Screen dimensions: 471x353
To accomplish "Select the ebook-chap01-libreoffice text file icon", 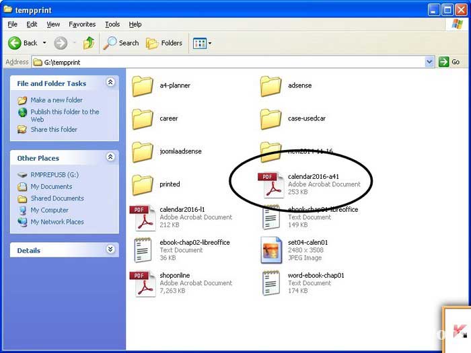I will tap(271, 217).
